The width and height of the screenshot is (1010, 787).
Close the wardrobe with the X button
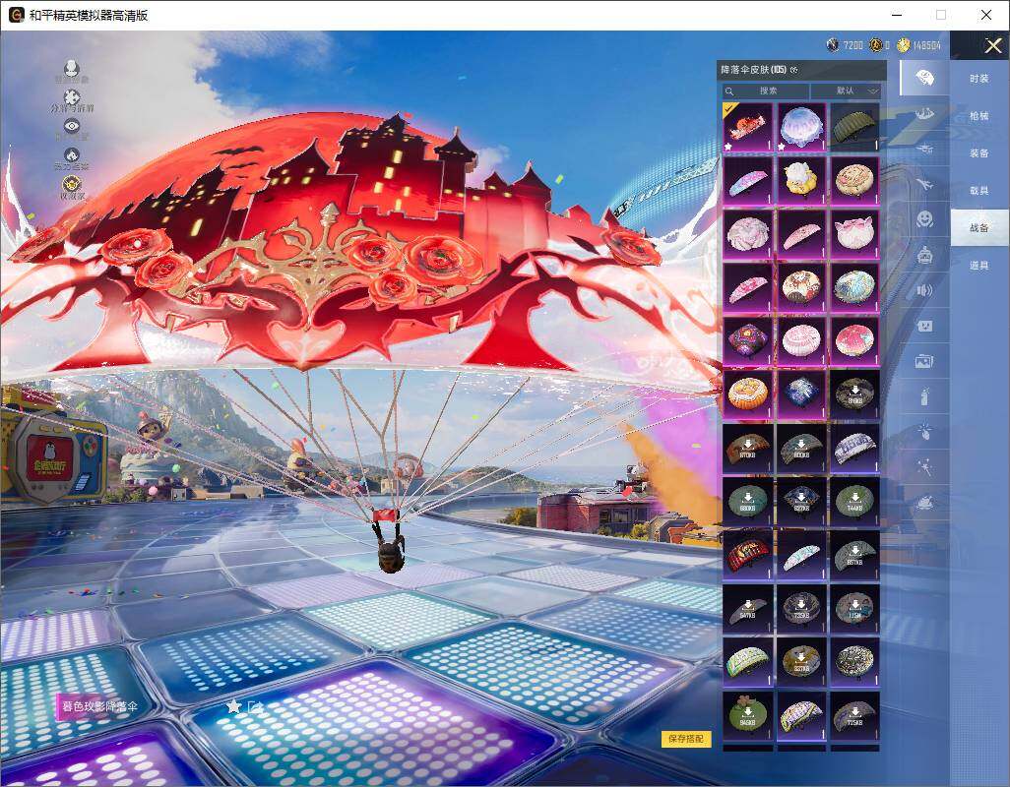[x=993, y=46]
